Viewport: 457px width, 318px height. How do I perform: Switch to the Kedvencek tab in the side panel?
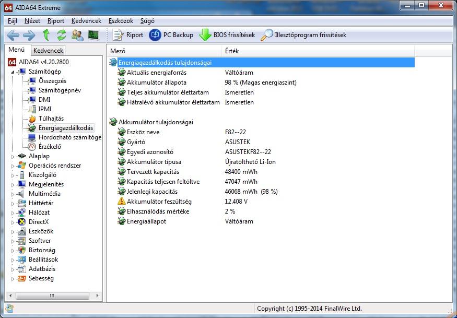pos(48,51)
